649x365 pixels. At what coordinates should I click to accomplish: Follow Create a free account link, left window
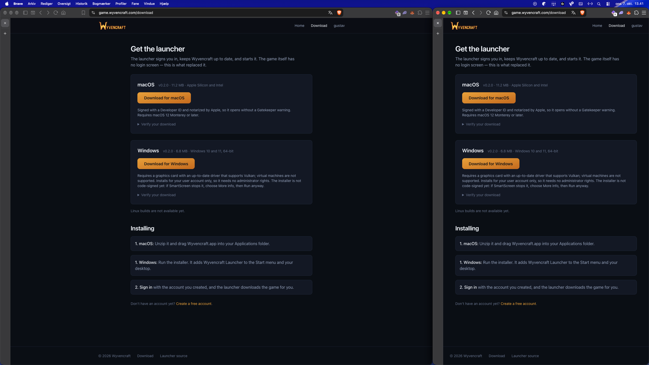[194, 304]
